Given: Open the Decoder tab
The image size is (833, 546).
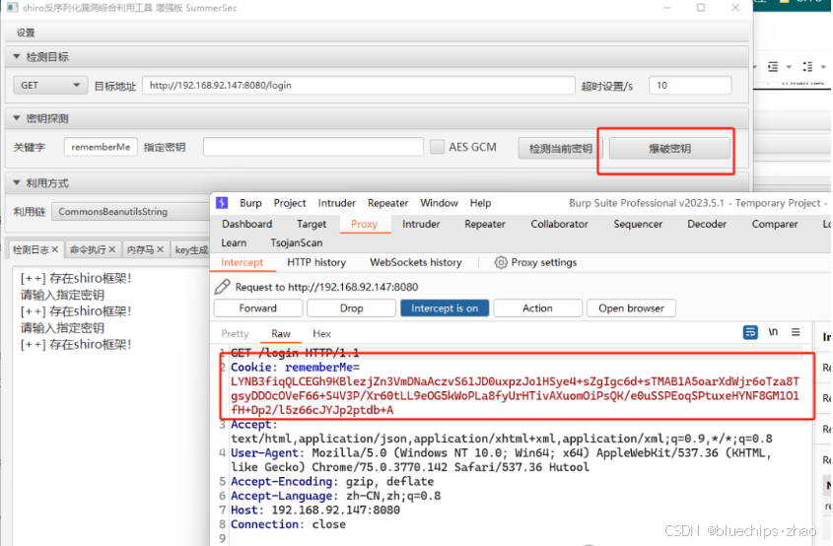Looking at the screenshot, I should 707,224.
